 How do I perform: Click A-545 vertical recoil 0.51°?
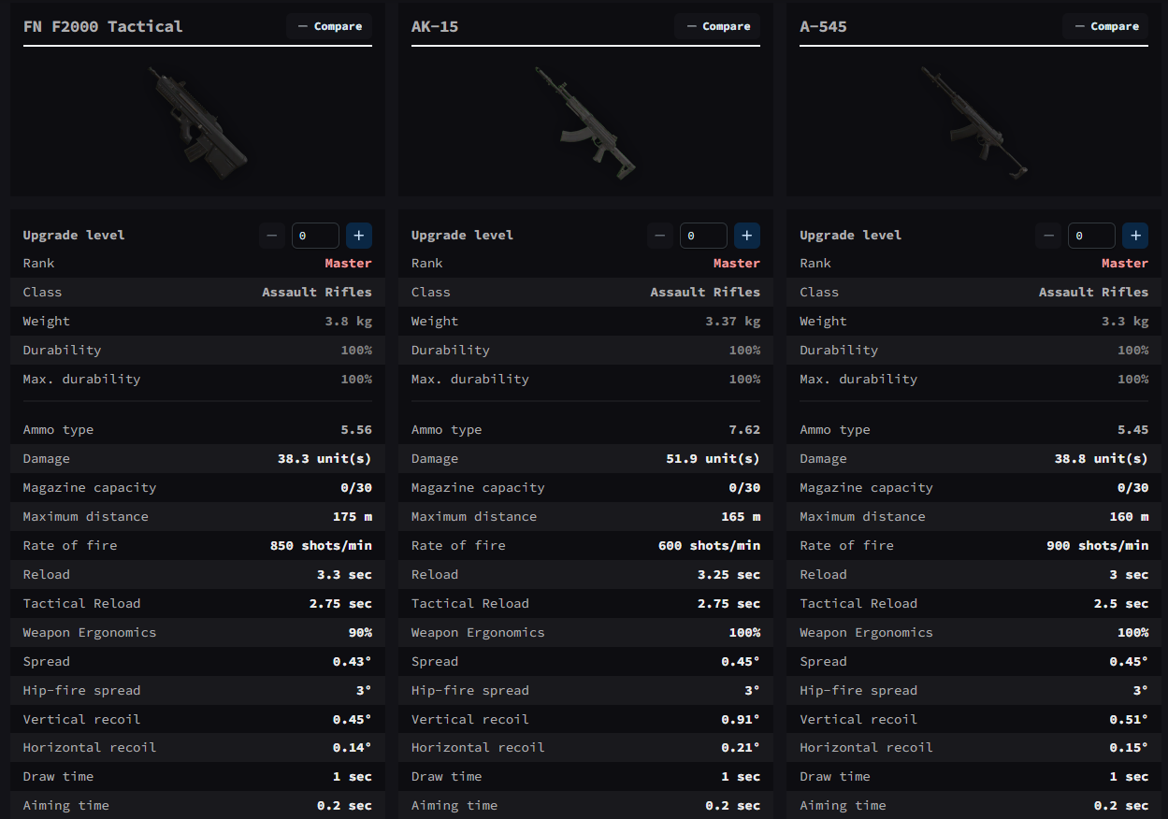[1129, 720]
